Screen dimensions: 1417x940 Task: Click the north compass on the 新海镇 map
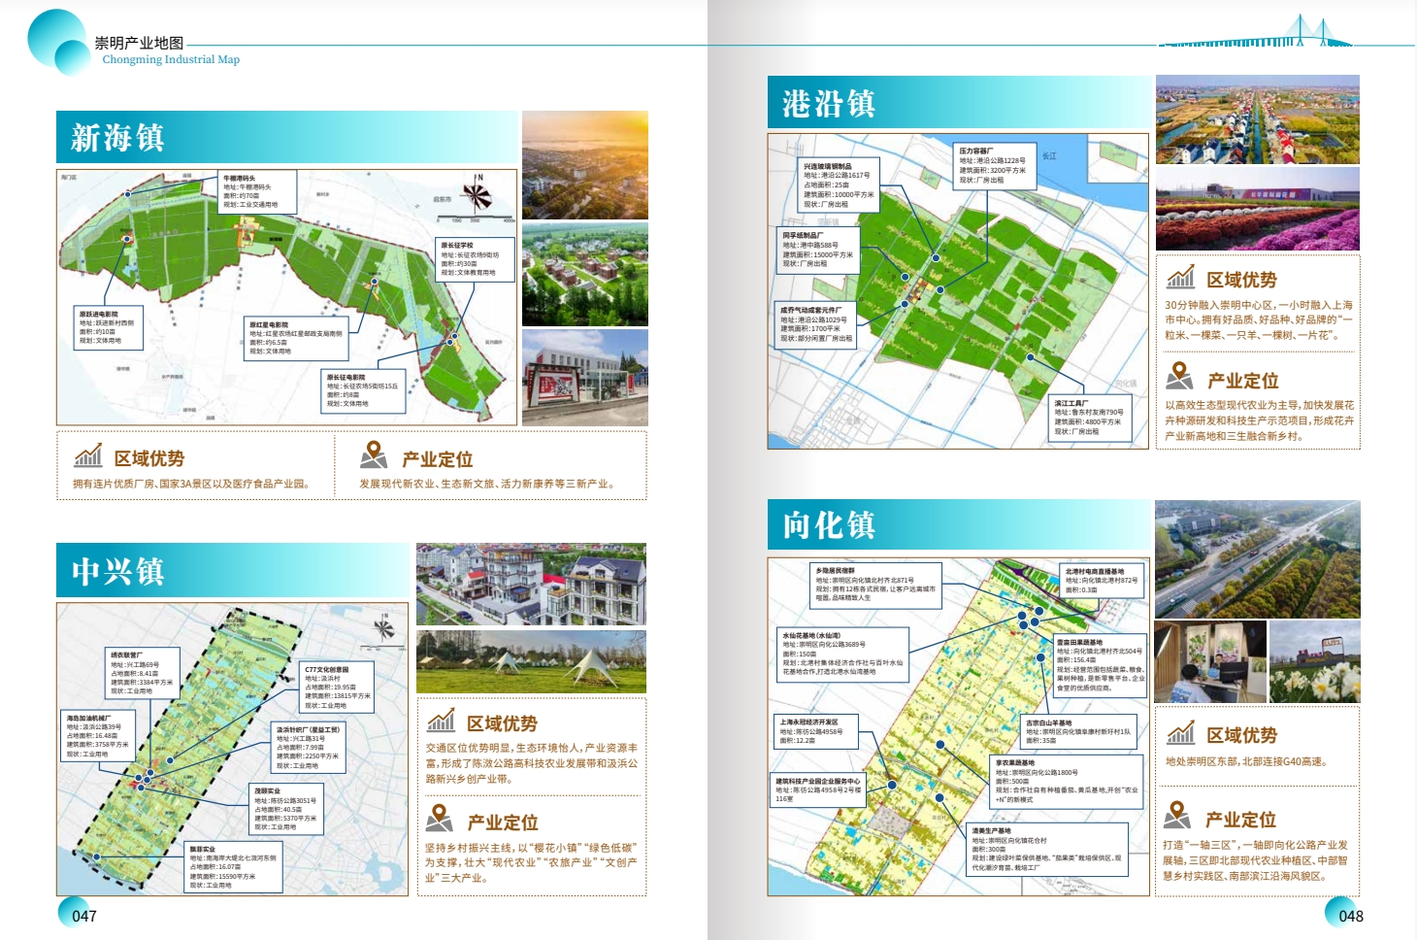pos(477,194)
